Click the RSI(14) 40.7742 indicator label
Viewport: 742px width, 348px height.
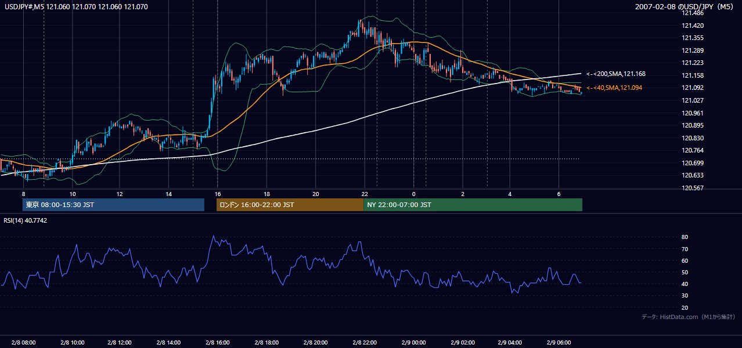(x=26, y=220)
